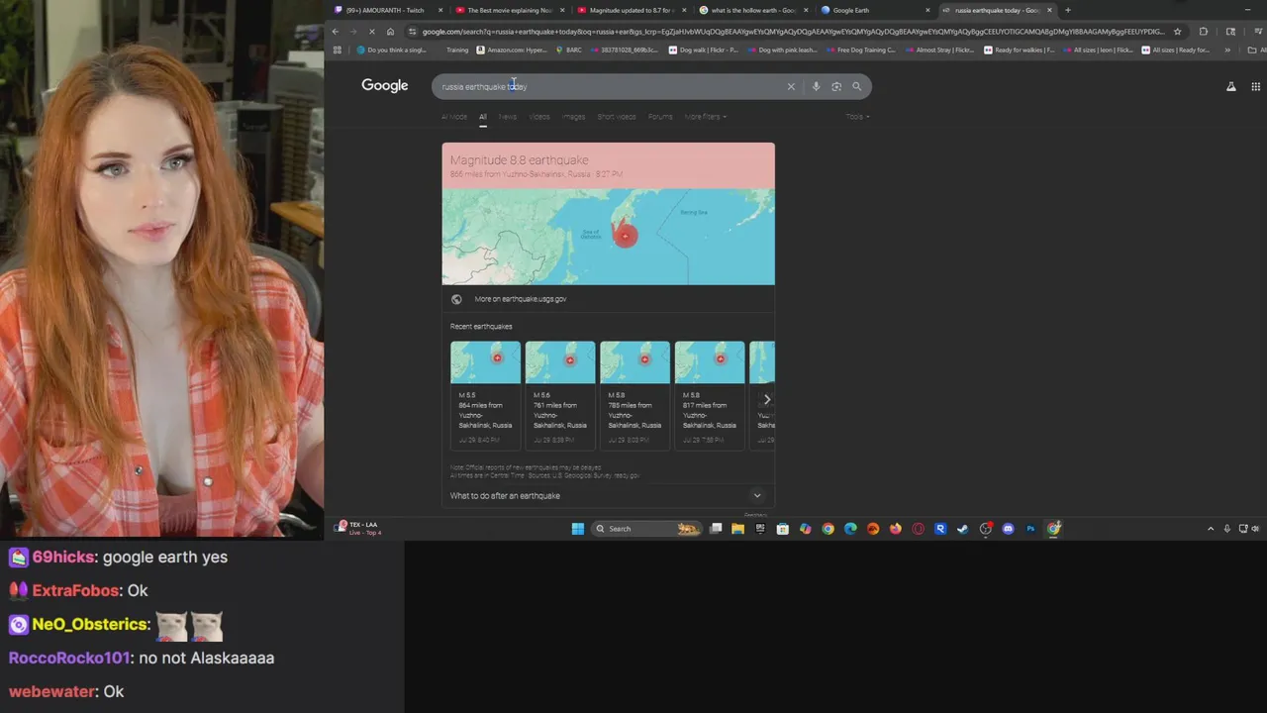The height and width of the screenshot is (713, 1267).
Task: Switch to the Magnitude updated browser tab
Action: click(631, 10)
